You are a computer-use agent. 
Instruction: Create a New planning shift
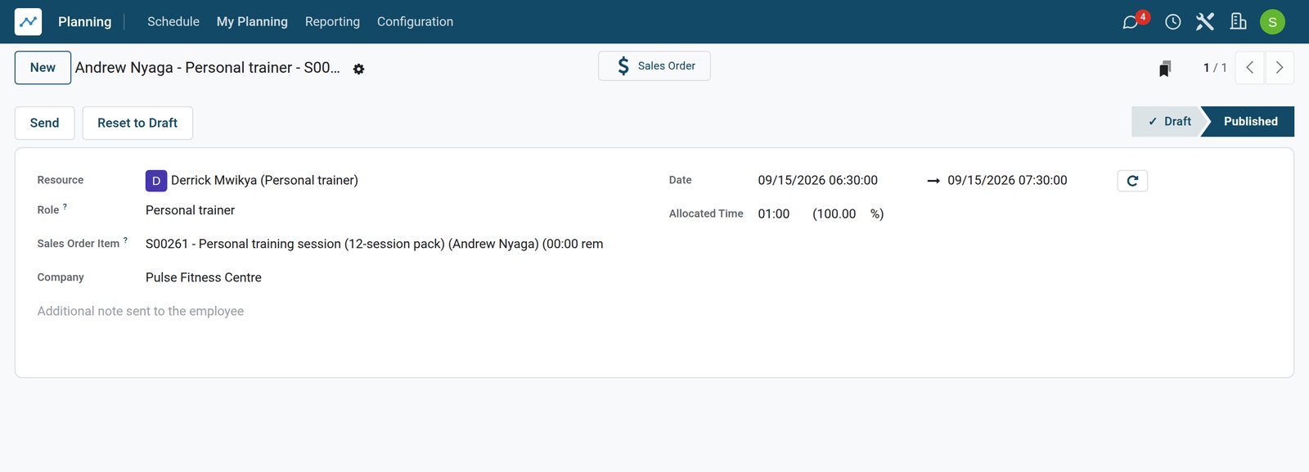coord(43,68)
